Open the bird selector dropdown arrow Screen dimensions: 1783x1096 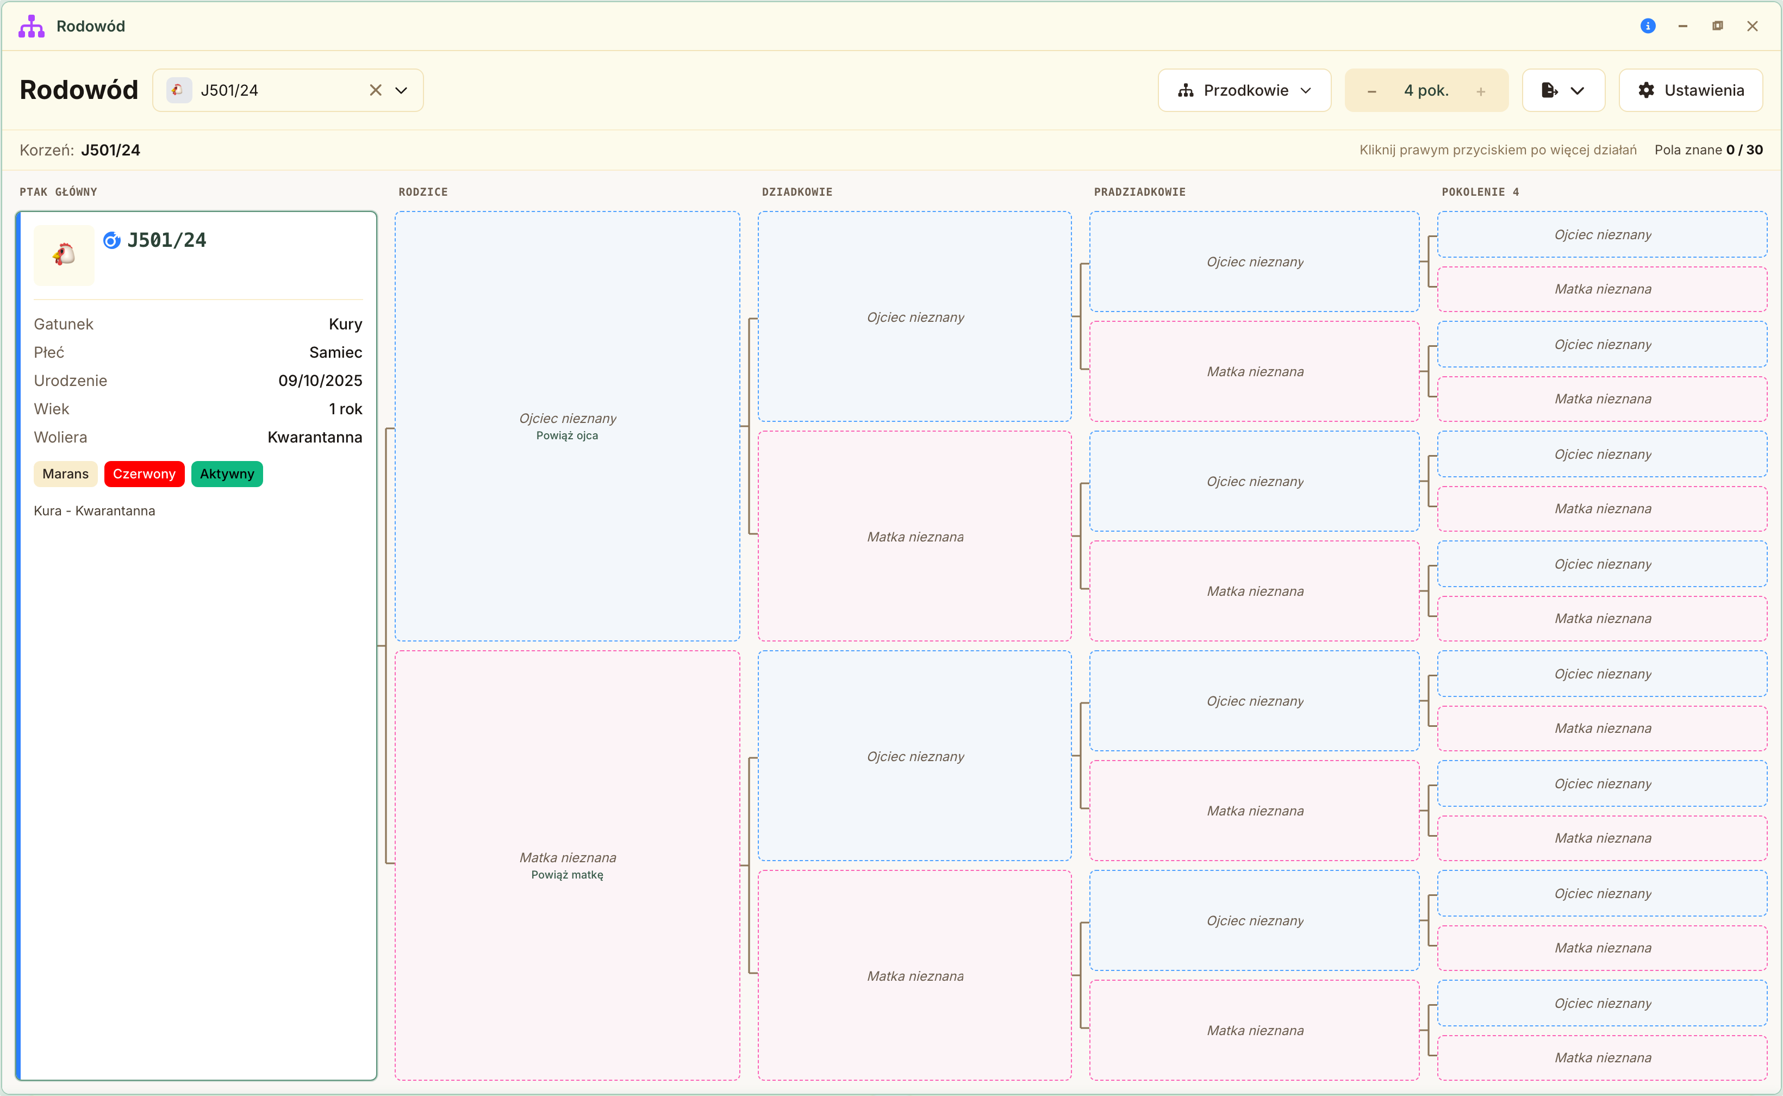pos(401,90)
